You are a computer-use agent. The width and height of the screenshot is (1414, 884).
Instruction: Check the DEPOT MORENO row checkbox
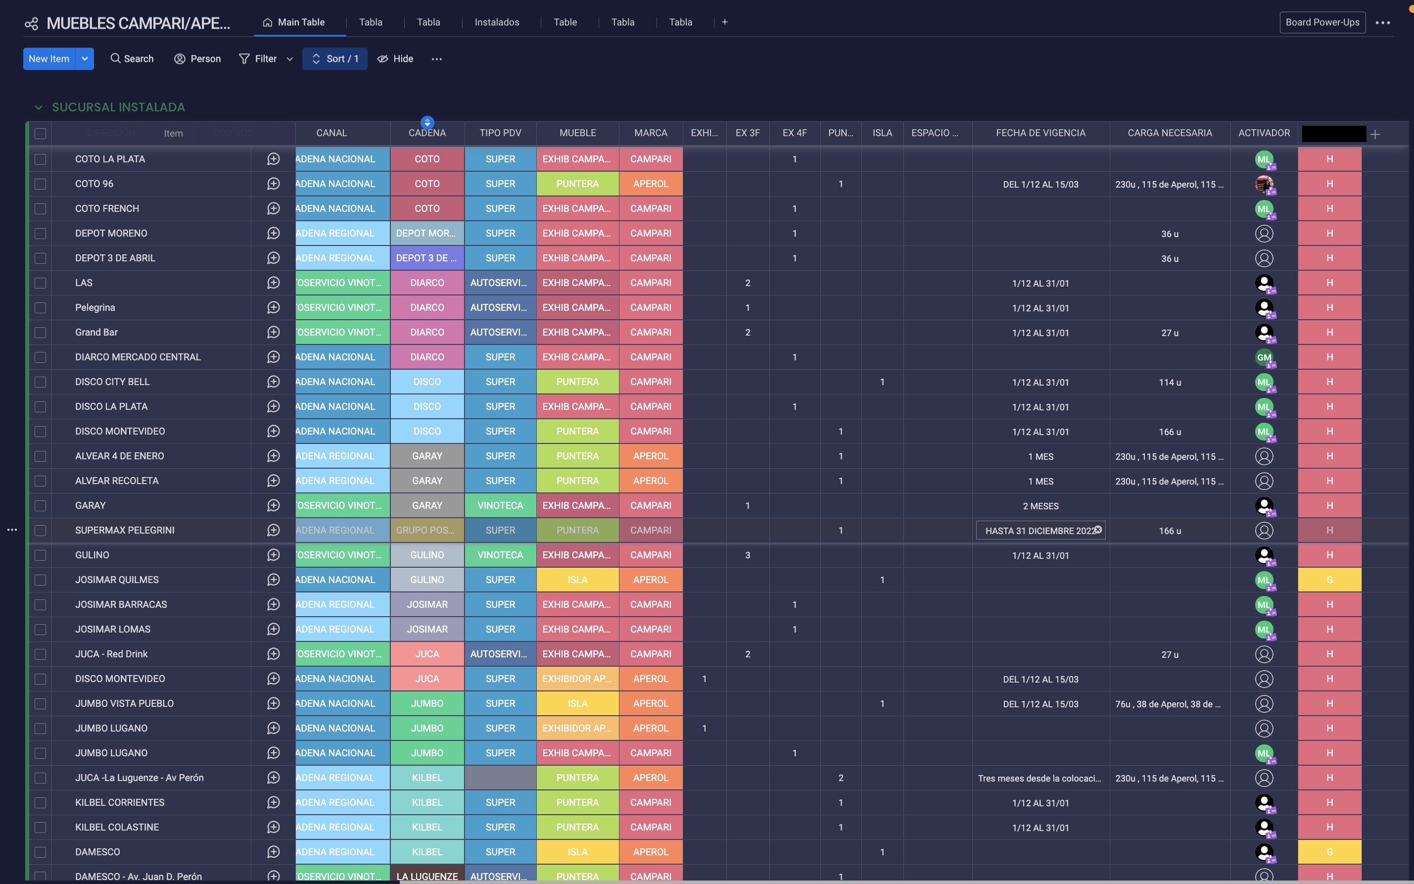[x=40, y=233]
